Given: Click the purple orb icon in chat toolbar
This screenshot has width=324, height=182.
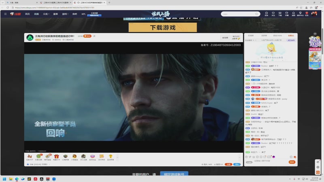Looking at the screenshot, I should pos(274,157).
